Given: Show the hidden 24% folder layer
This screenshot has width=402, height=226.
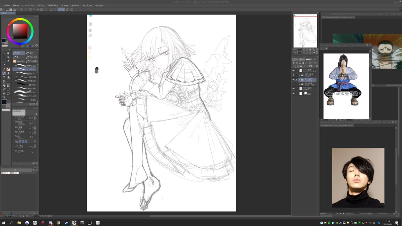Looking at the screenshot, I should click(x=293, y=84).
